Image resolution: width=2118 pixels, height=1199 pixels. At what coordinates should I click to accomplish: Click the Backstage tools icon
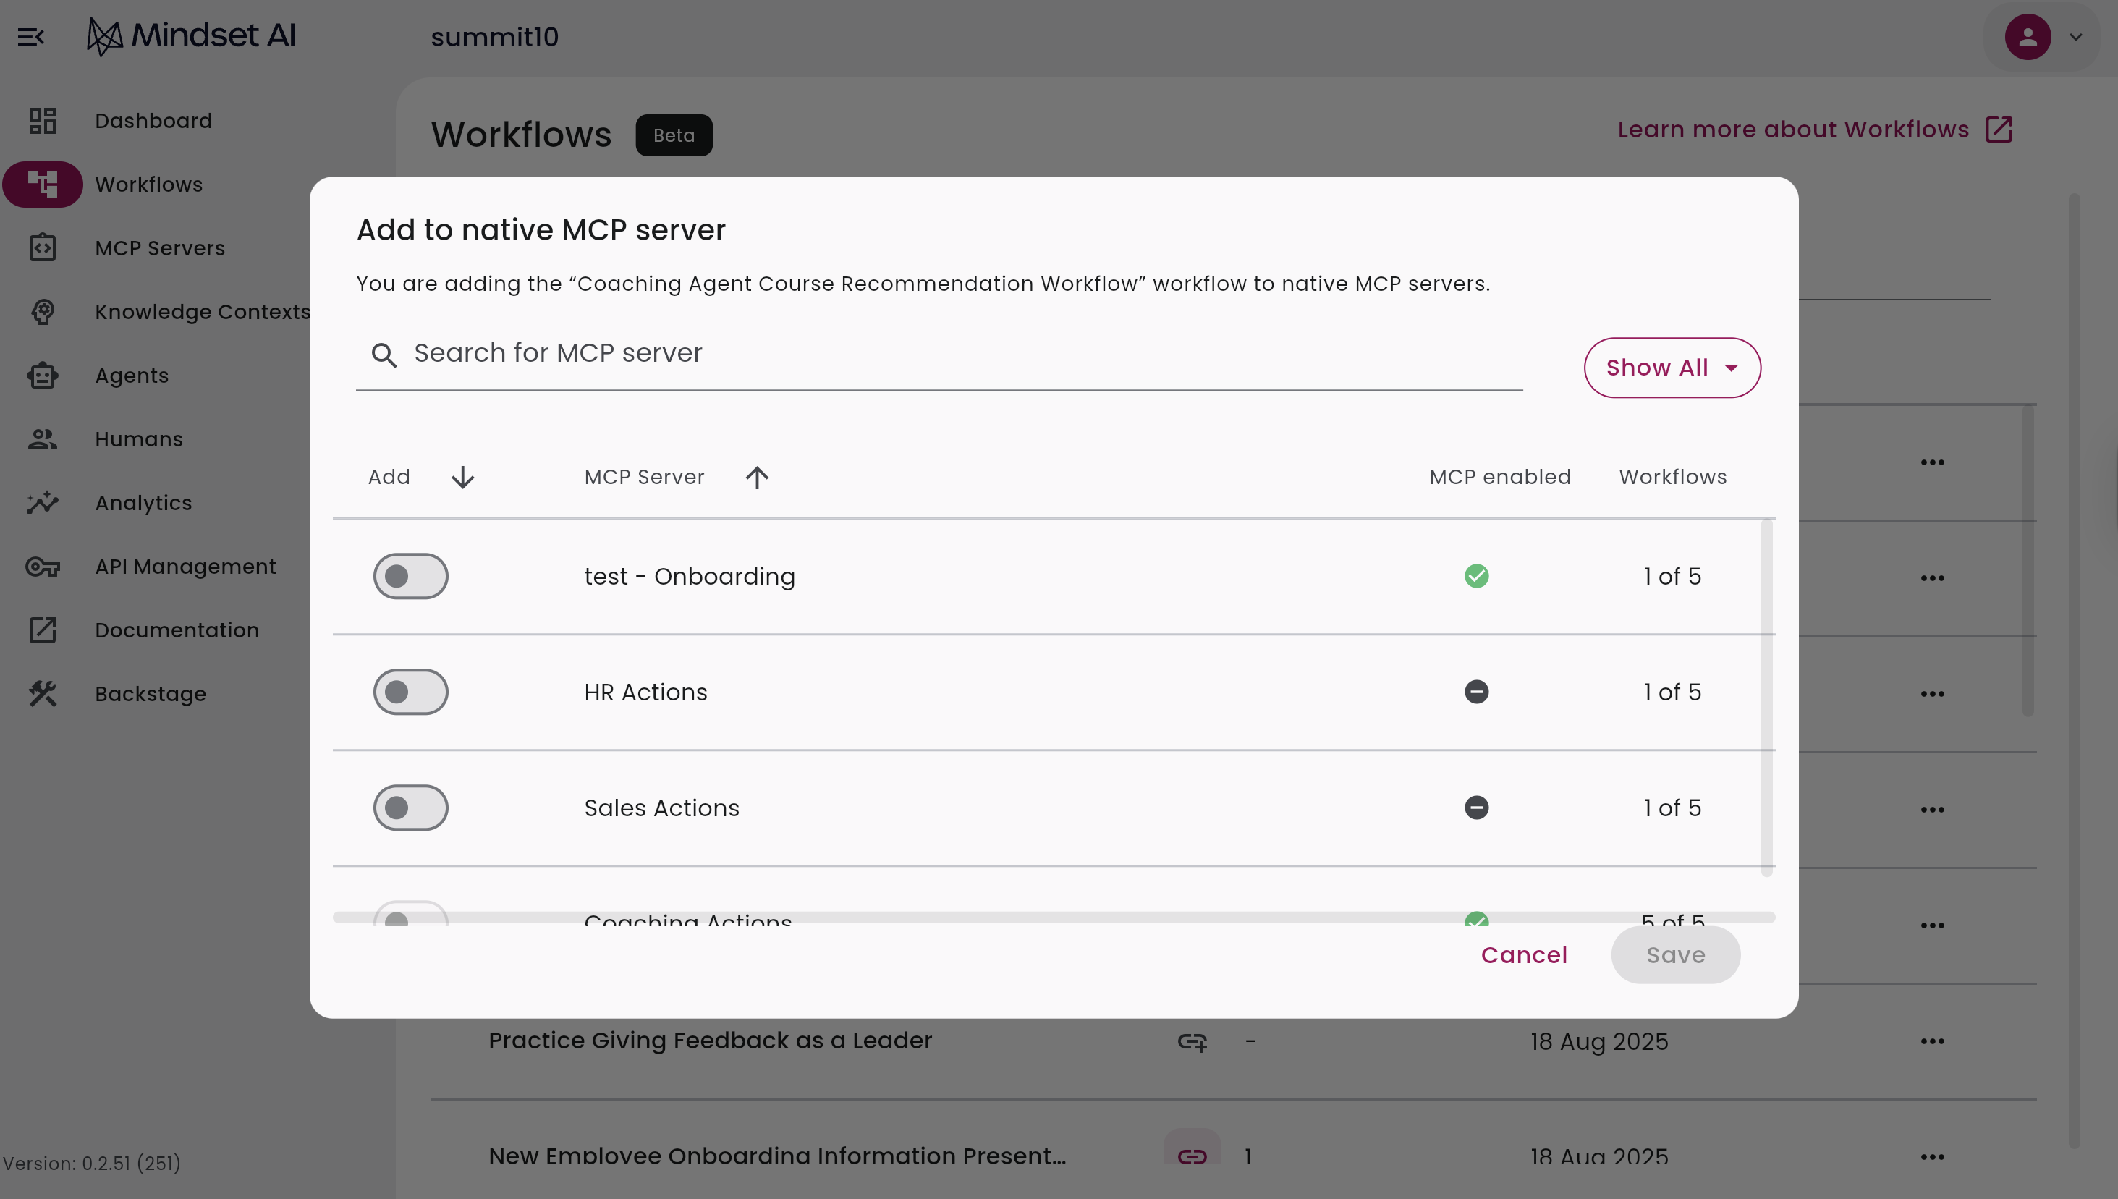click(x=42, y=693)
